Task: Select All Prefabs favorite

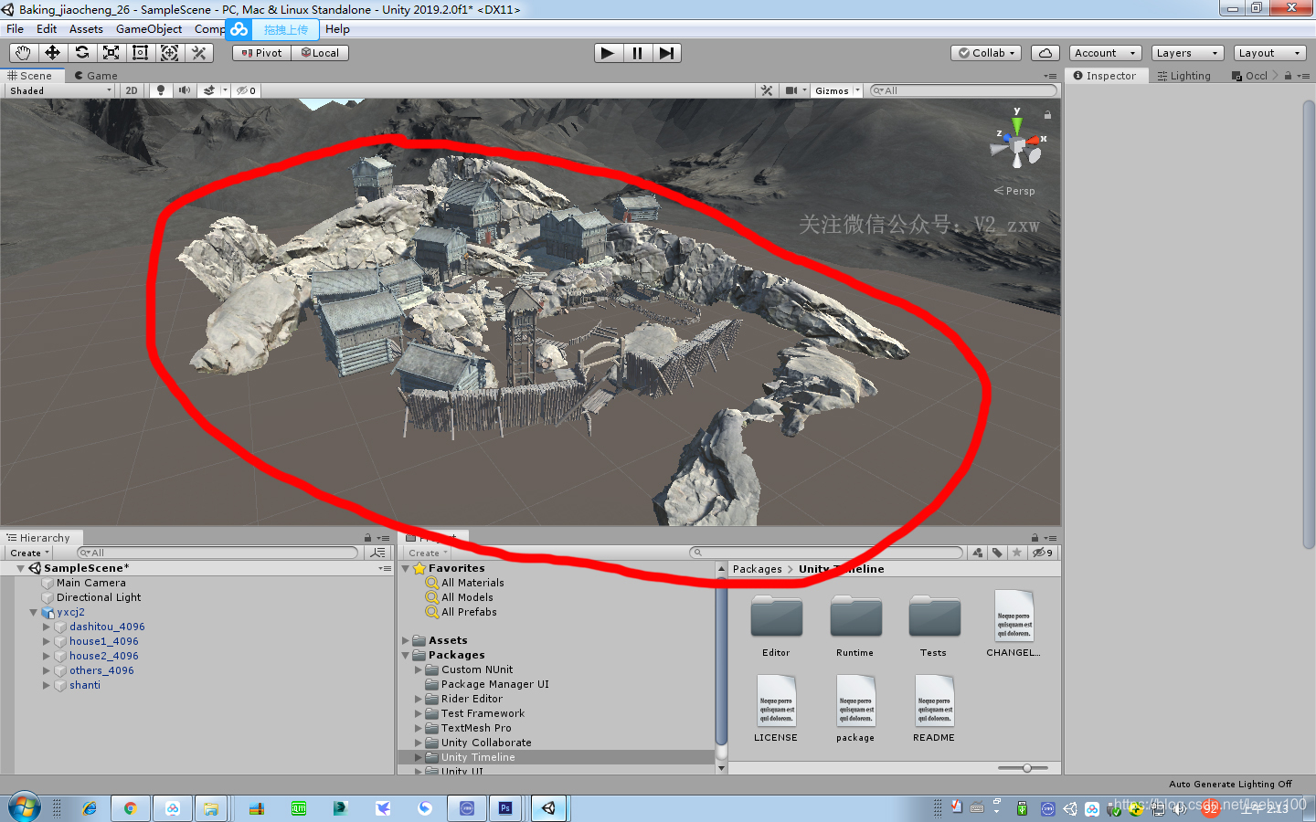Action: 469,612
